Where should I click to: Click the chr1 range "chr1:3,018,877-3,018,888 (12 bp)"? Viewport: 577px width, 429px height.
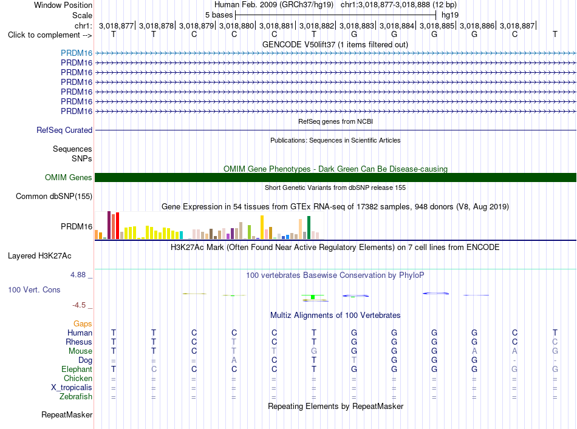pyautogui.click(x=398, y=5)
